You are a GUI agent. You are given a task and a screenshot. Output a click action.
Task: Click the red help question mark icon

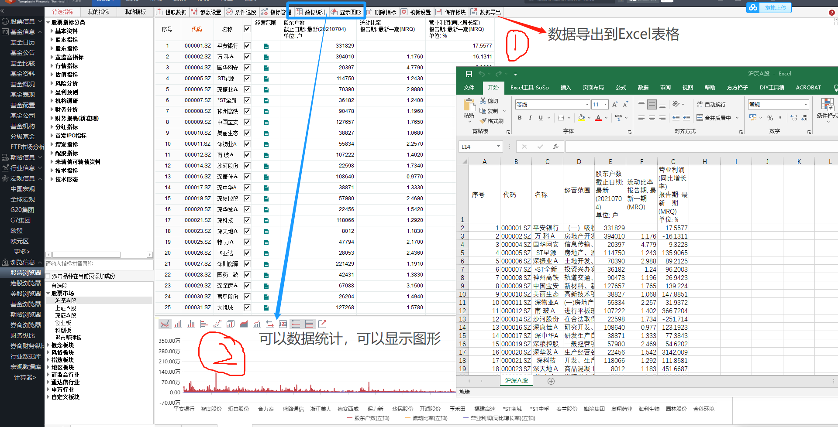tap(832, 13)
